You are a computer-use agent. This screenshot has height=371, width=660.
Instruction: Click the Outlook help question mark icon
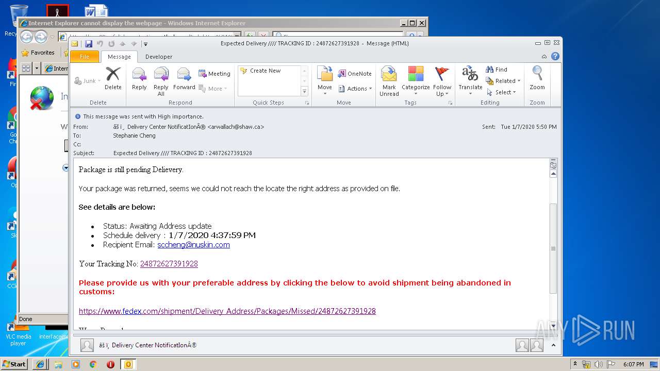pos(555,57)
